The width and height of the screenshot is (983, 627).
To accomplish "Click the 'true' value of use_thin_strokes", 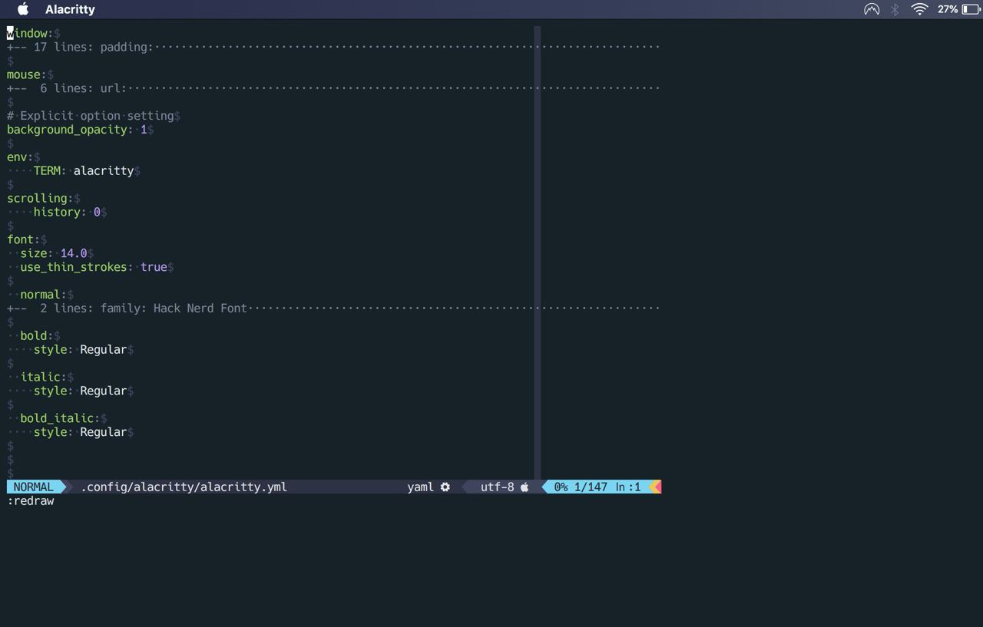I will click(154, 267).
